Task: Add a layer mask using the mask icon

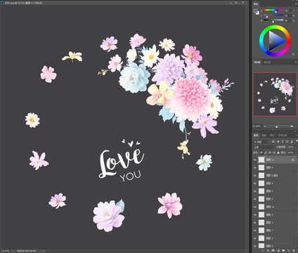Action: pyautogui.click(x=273, y=250)
